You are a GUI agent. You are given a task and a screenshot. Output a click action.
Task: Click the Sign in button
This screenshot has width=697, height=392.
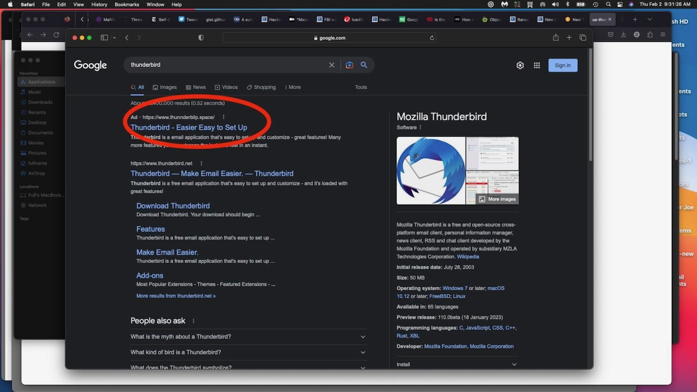coord(563,65)
